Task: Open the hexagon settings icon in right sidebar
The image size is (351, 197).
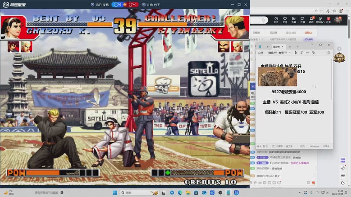Action: [x=343, y=176]
